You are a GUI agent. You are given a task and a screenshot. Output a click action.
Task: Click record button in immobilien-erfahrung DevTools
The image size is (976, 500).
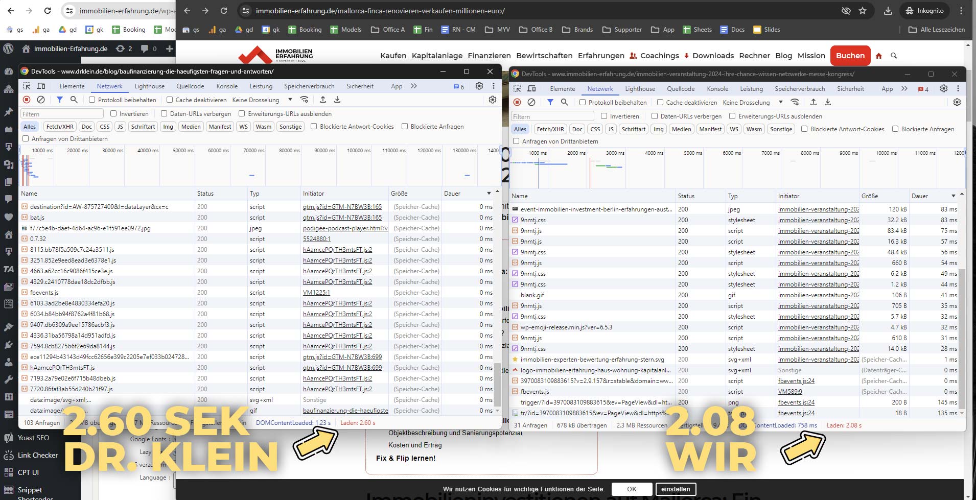point(517,102)
